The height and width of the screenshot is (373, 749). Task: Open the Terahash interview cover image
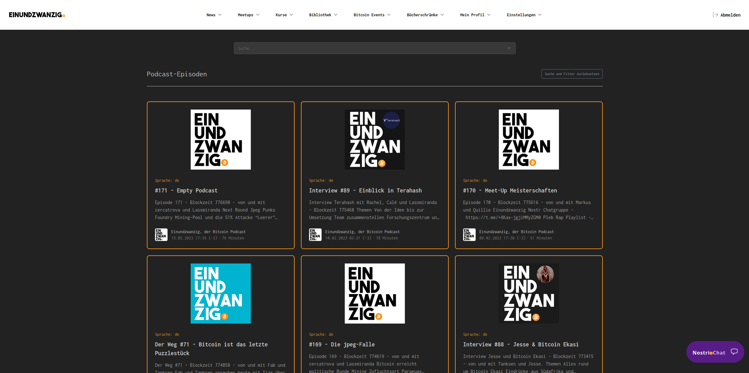tap(374, 140)
